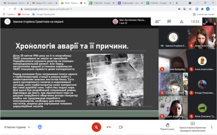Unmute the microphone with red mic button
The height and width of the screenshot is (135, 217).
pyautogui.click(x=96, y=127)
